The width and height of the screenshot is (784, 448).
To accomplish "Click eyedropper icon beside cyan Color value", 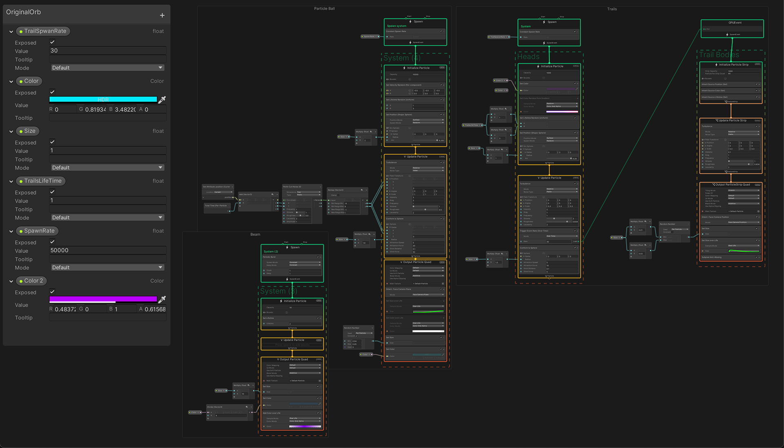I will pyautogui.click(x=162, y=100).
